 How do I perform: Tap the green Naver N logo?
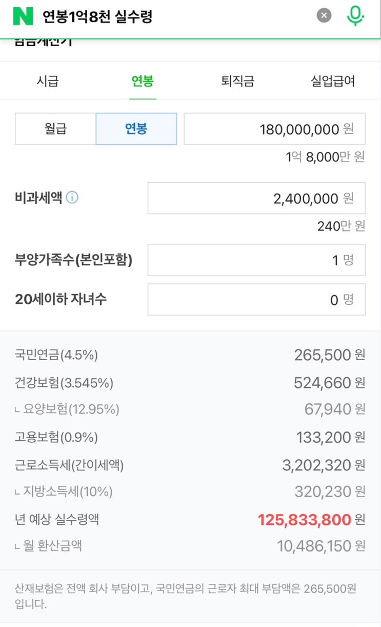(x=23, y=16)
